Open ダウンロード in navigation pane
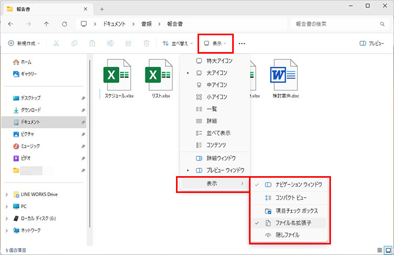Image resolution: width=394 pixels, height=255 pixels. (30, 110)
